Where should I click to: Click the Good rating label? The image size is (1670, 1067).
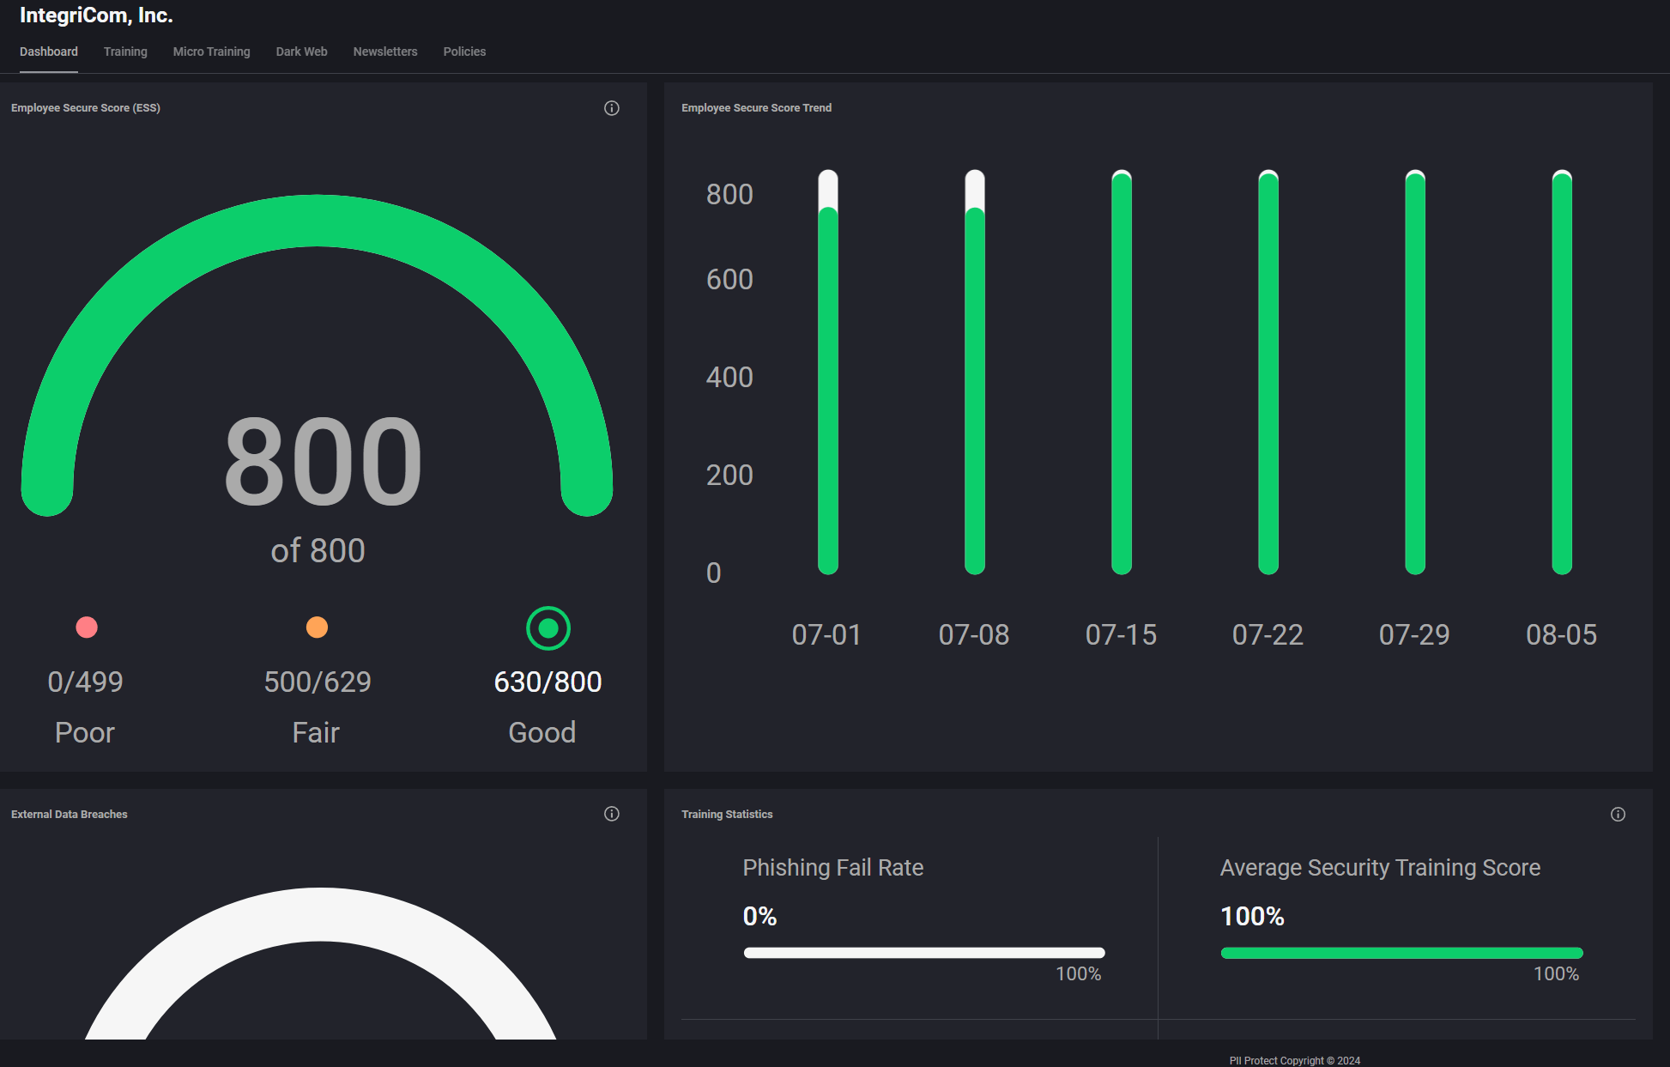542,732
